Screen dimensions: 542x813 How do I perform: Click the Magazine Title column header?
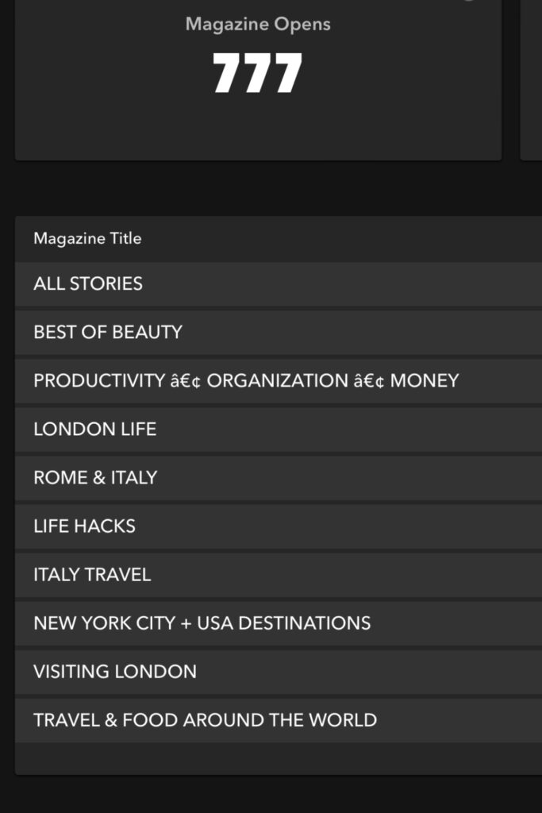tap(87, 238)
